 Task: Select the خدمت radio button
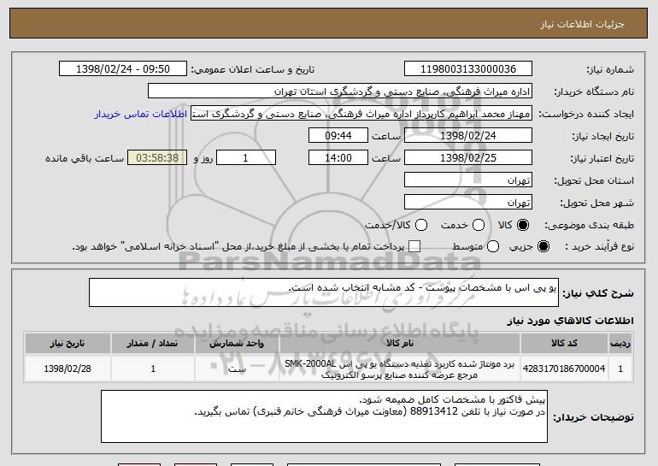tap(479, 225)
